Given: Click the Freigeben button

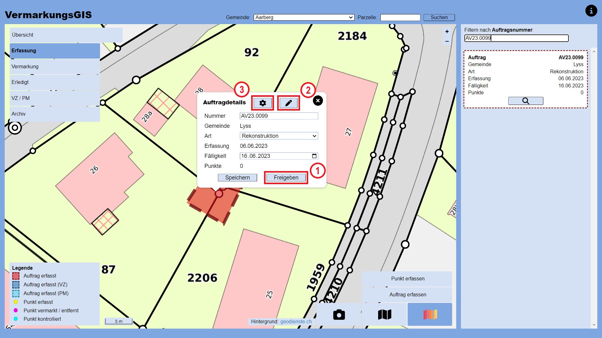Looking at the screenshot, I should coord(286,177).
